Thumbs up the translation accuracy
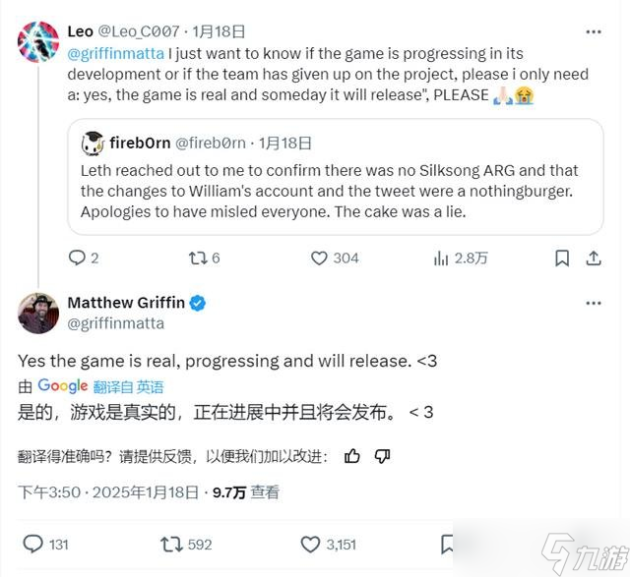This screenshot has width=630, height=577. (352, 456)
